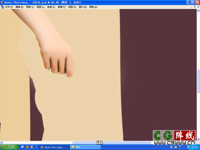Expand the quick launch overflow chevron

pyautogui.click(x=36, y=146)
